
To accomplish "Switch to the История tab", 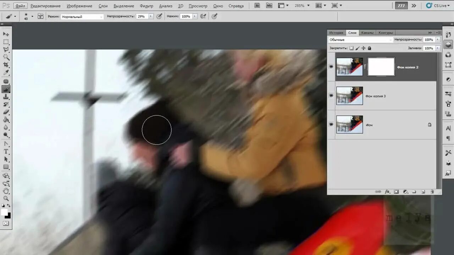I will point(336,33).
